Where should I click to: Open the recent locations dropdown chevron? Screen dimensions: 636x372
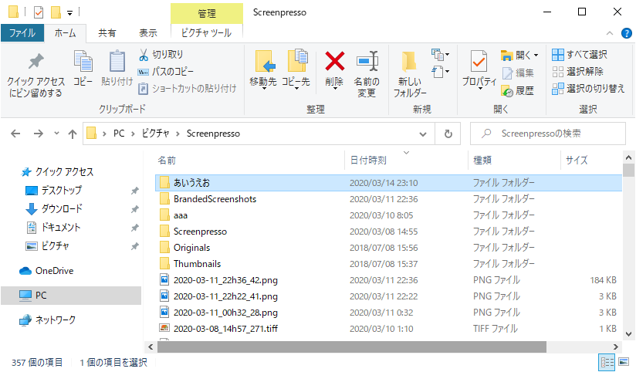click(56, 134)
